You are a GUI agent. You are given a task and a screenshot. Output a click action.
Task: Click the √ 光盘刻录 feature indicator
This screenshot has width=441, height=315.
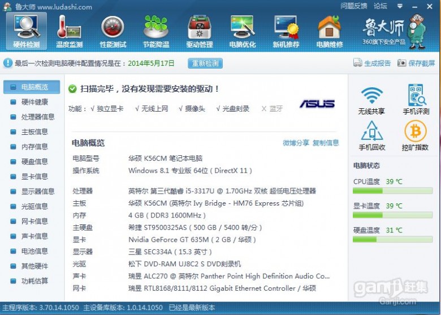click(232, 108)
